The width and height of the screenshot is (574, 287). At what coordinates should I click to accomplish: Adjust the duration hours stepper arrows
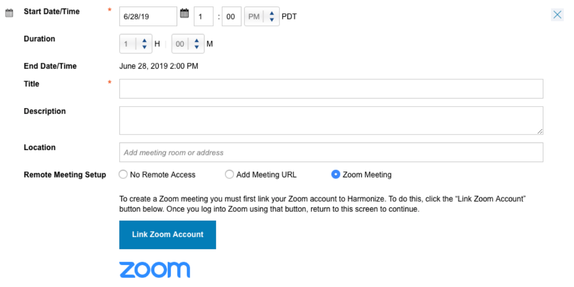pos(144,44)
